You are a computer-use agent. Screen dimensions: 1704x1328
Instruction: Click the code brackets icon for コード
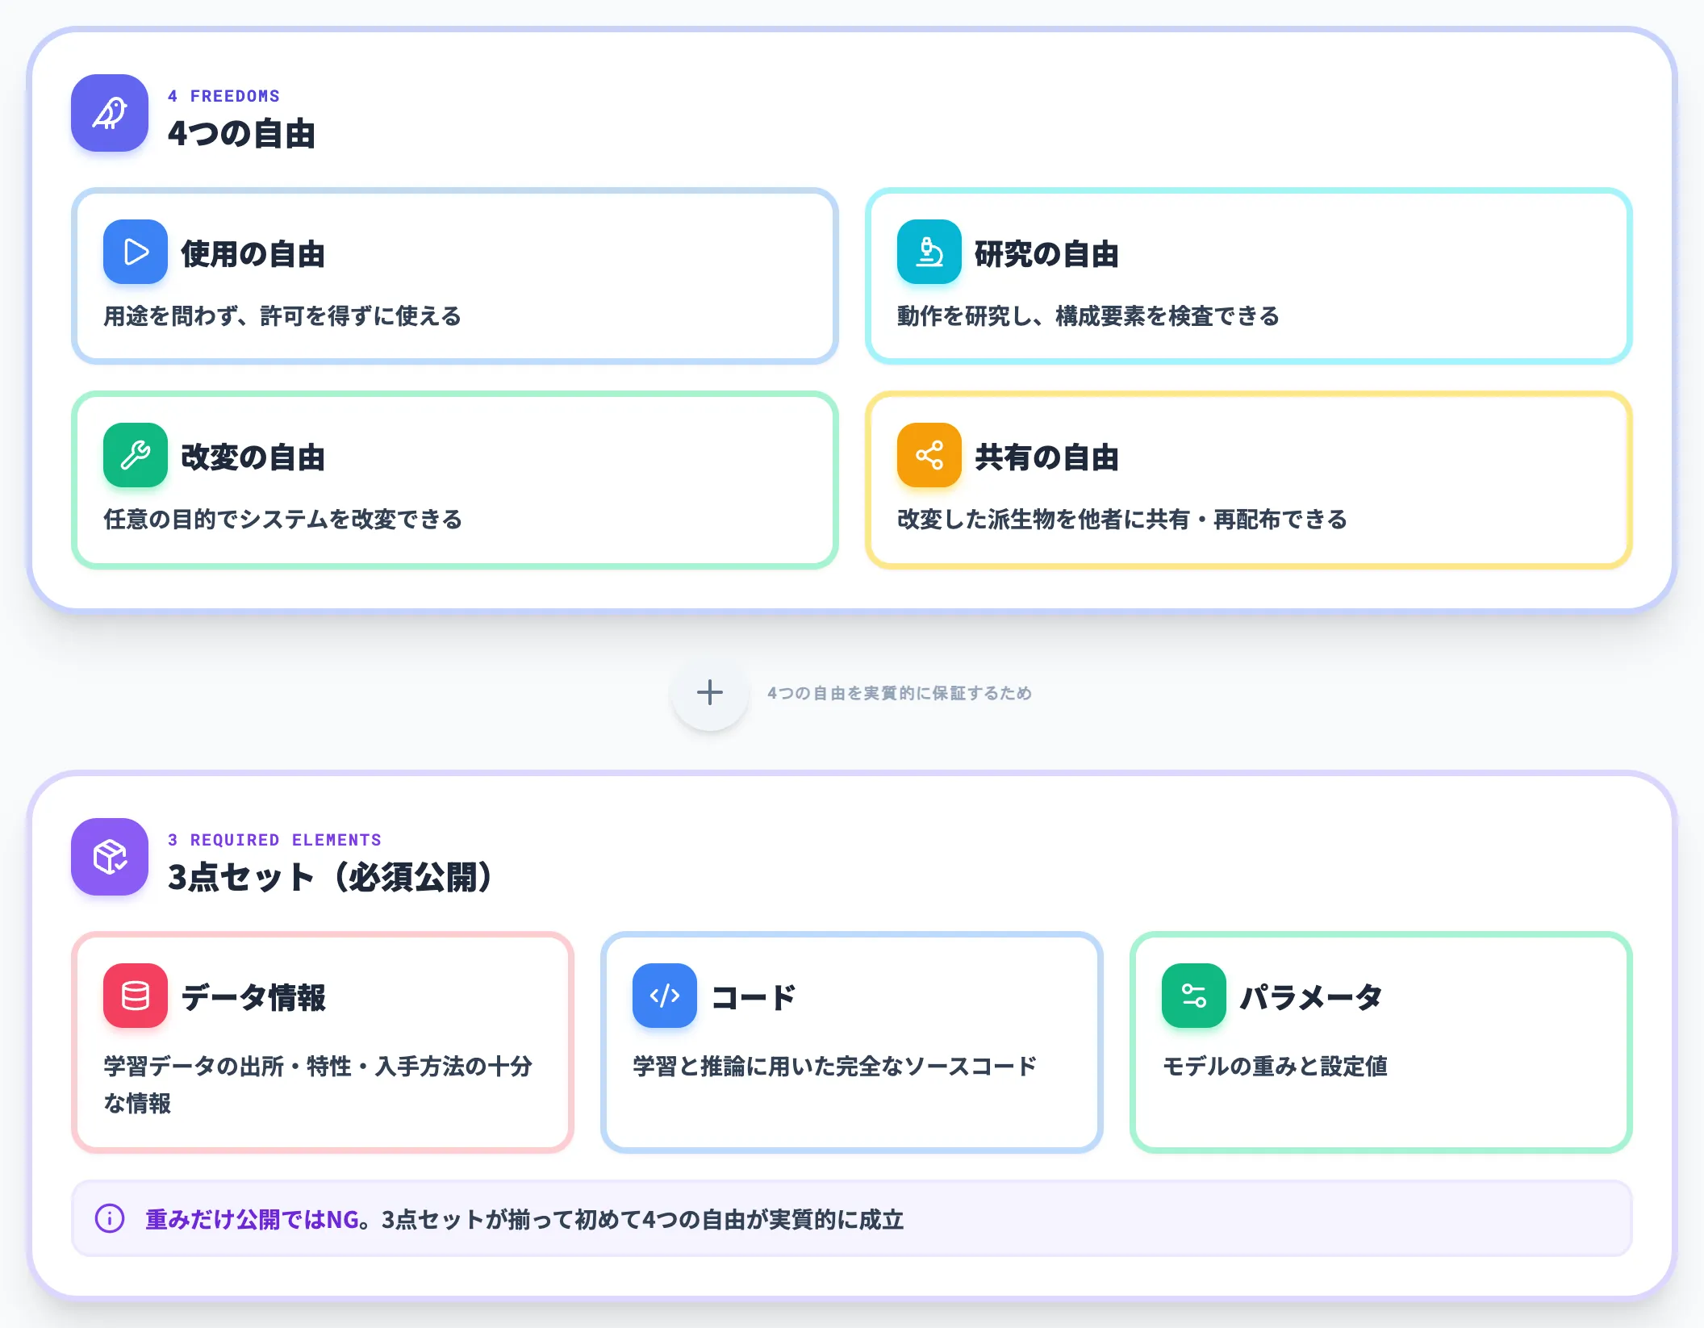[x=665, y=996]
